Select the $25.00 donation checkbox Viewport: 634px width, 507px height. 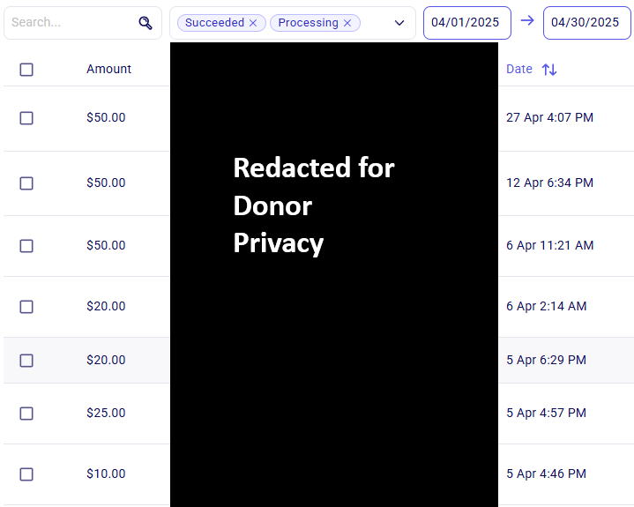tap(26, 414)
